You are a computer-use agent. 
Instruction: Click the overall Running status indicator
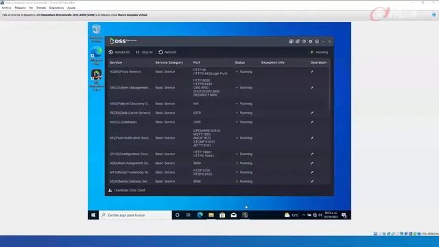pyautogui.click(x=320, y=52)
